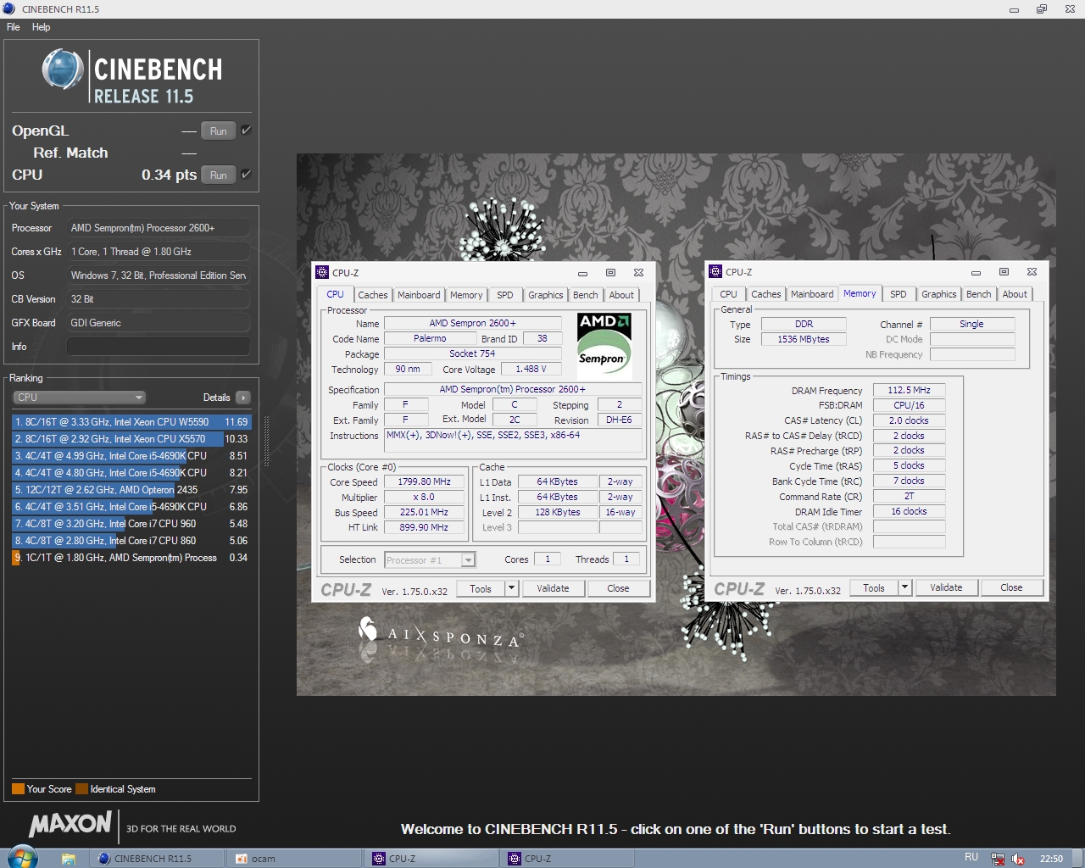
Task: Click Validate in right CPU-Z window
Action: pos(946,587)
